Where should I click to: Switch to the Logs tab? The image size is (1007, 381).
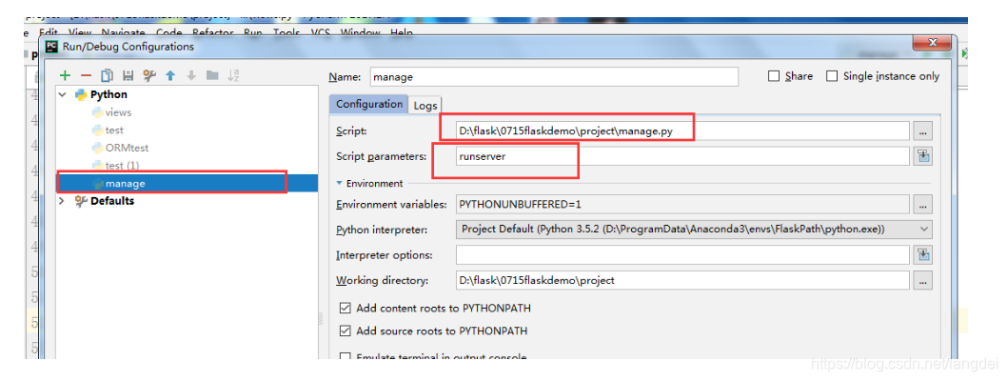coord(425,106)
